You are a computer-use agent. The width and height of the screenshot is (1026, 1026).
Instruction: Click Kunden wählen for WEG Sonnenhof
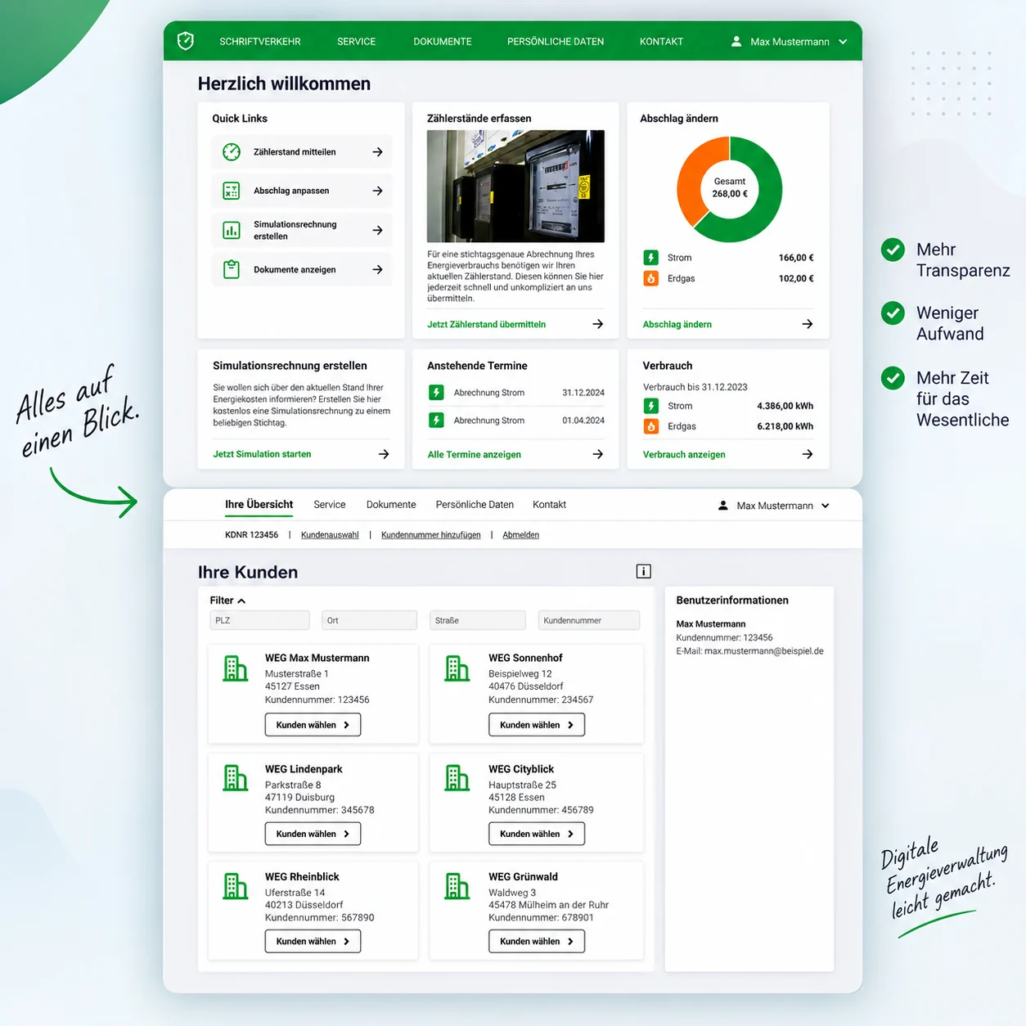pos(537,725)
